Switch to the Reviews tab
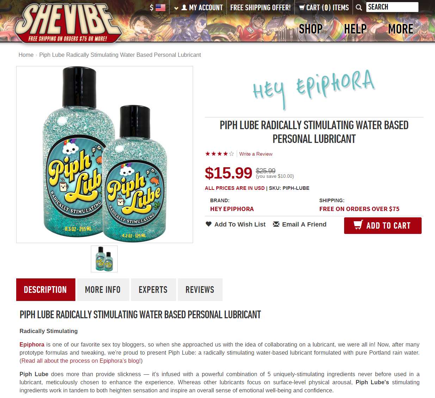Viewport: 435px width, 398px height. click(x=200, y=290)
